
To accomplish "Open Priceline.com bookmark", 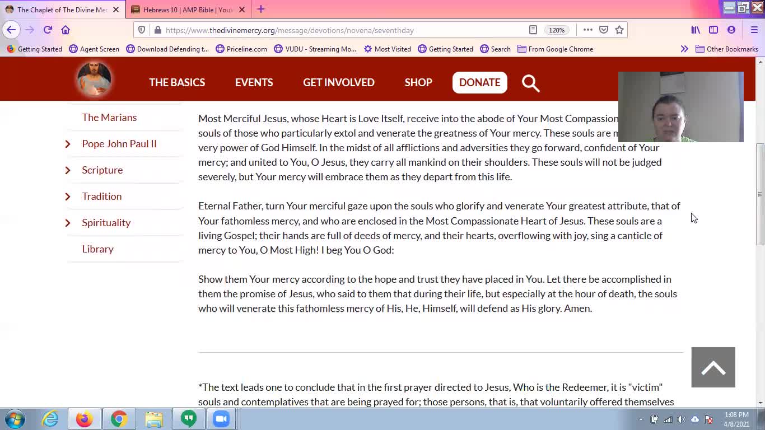I will [x=241, y=49].
